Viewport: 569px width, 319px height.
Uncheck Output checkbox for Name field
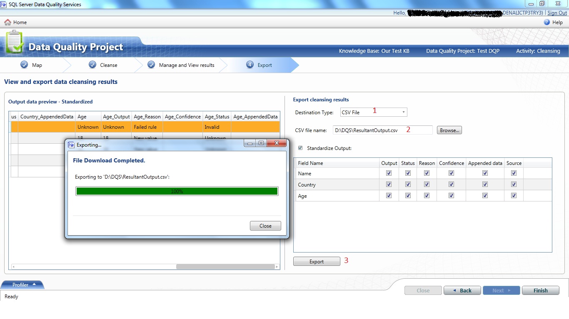389,173
